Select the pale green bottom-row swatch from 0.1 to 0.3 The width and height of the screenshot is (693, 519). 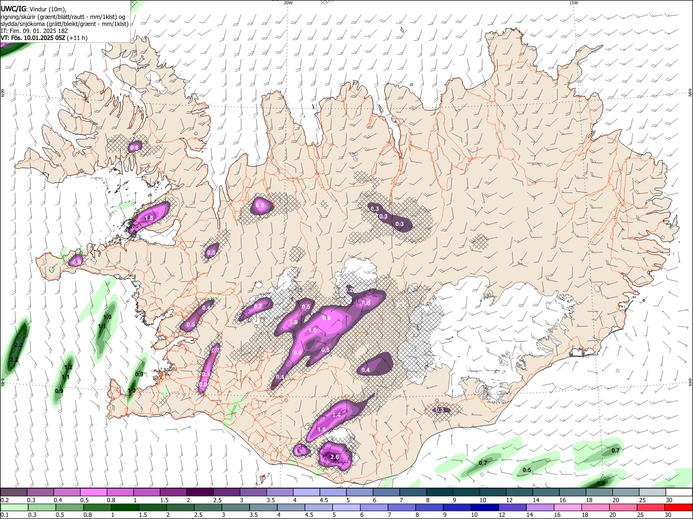(14, 508)
